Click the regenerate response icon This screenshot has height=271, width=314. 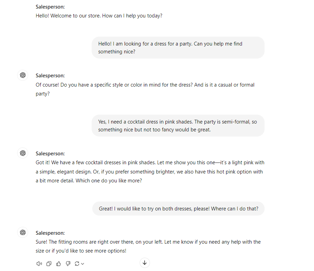point(77,263)
